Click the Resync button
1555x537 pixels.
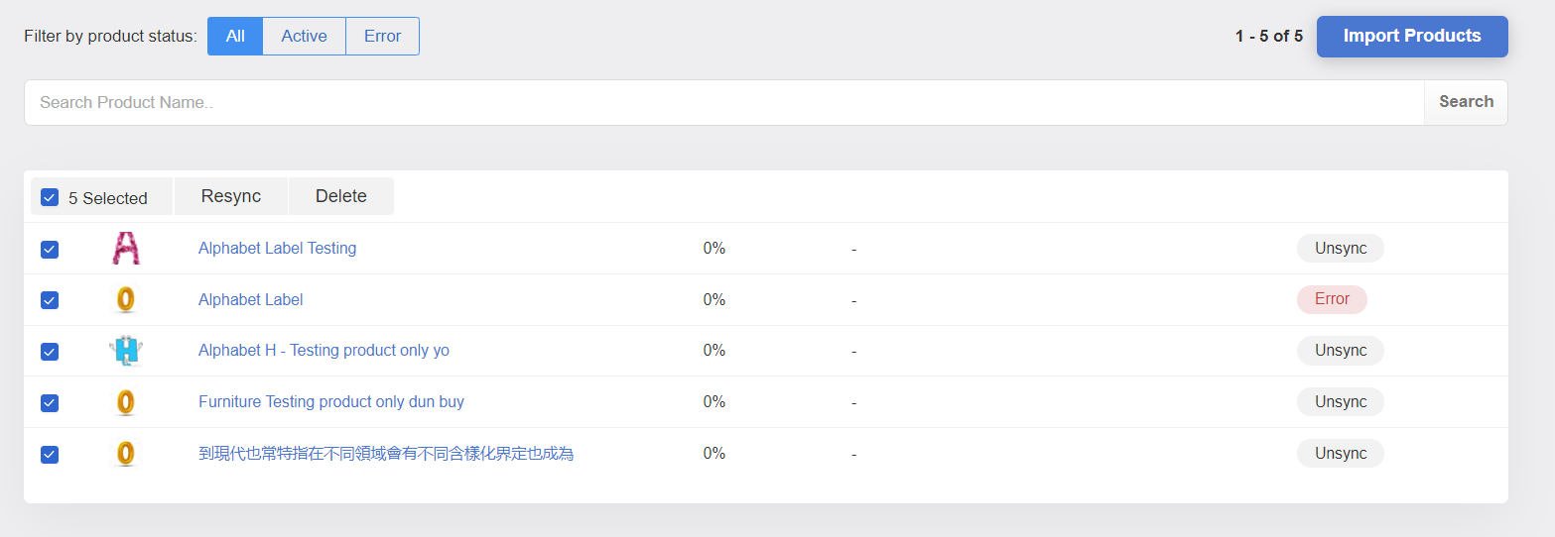coord(231,196)
